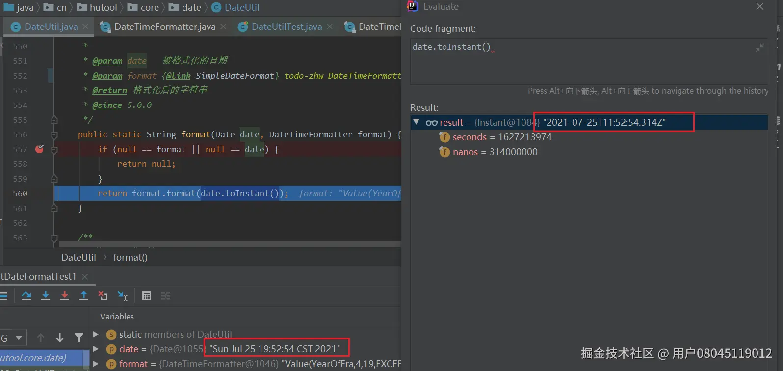Fold the Javadoc comment at line 563

pos(54,238)
